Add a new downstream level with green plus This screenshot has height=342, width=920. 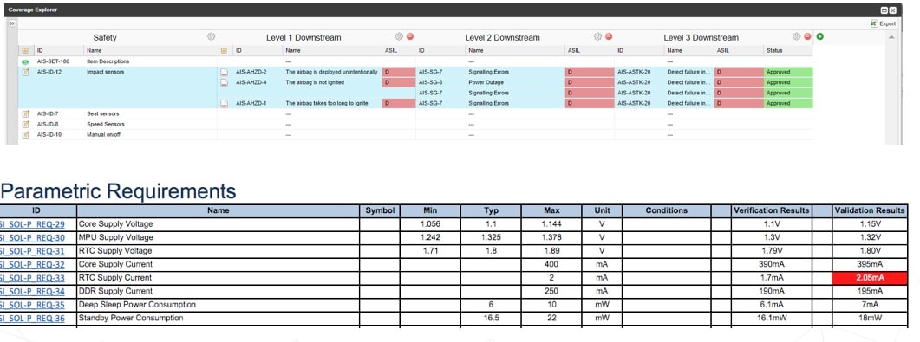point(819,37)
